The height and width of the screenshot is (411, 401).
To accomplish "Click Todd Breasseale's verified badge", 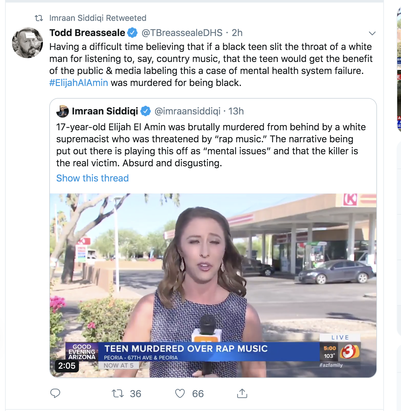I will tap(132, 33).
